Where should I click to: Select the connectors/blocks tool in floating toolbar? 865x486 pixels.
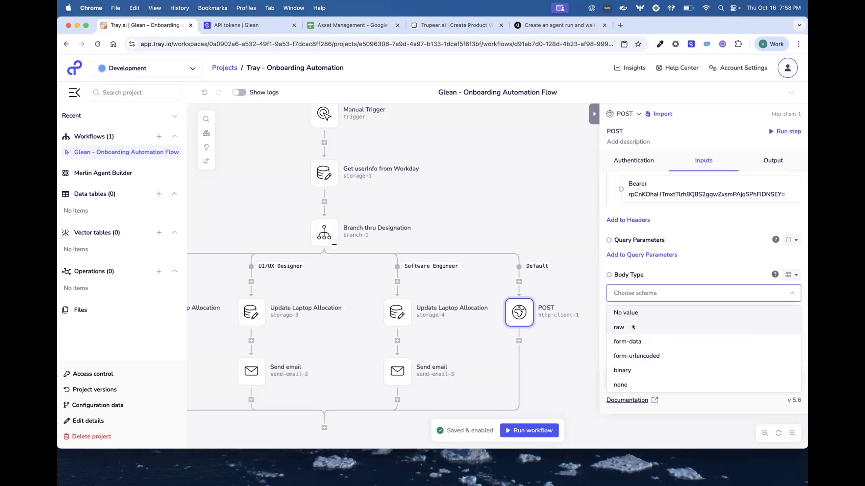coord(206,133)
